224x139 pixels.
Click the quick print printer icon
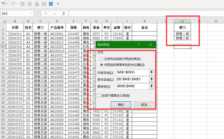point(29,4)
